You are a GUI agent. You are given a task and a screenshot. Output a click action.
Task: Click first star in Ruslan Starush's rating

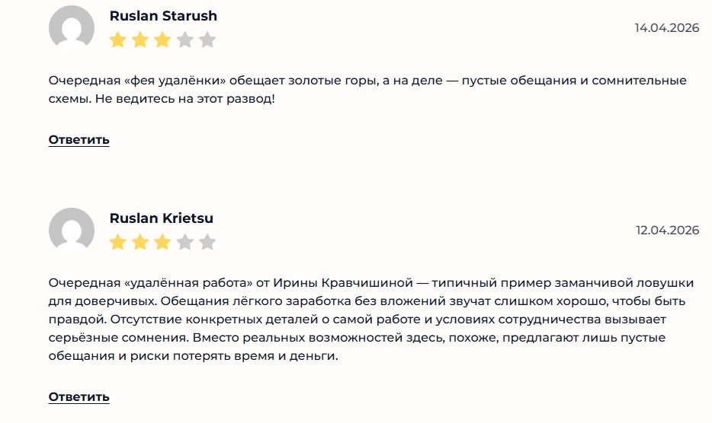117,40
